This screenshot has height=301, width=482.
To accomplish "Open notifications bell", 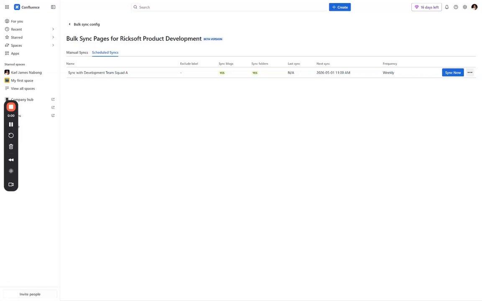I will [x=447, y=7].
